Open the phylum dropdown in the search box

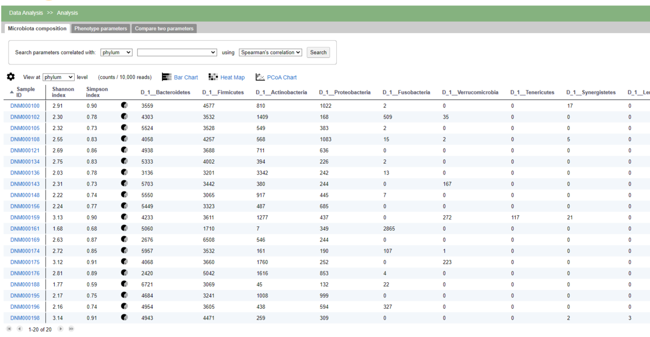pyautogui.click(x=116, y=53)
